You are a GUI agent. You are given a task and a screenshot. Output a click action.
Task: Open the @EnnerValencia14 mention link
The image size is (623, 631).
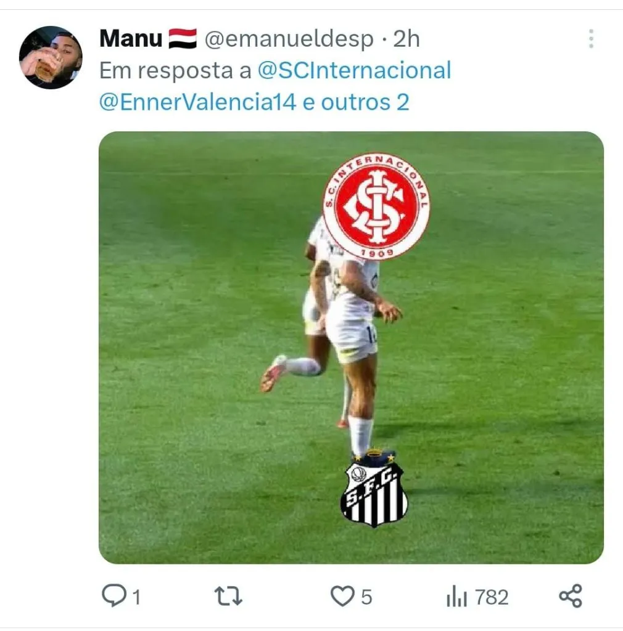pyautogui.click(x=198, y=102)
